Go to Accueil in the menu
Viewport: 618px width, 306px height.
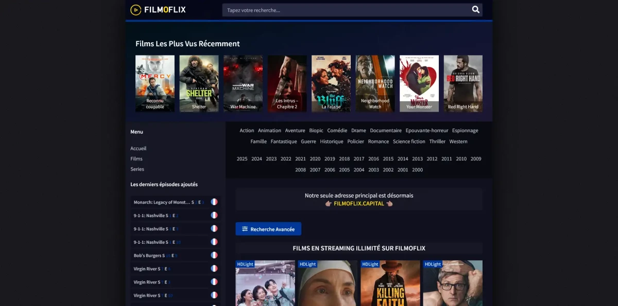[138, 149]
